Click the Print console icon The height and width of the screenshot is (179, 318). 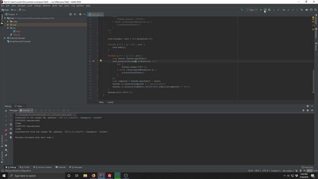11,133
